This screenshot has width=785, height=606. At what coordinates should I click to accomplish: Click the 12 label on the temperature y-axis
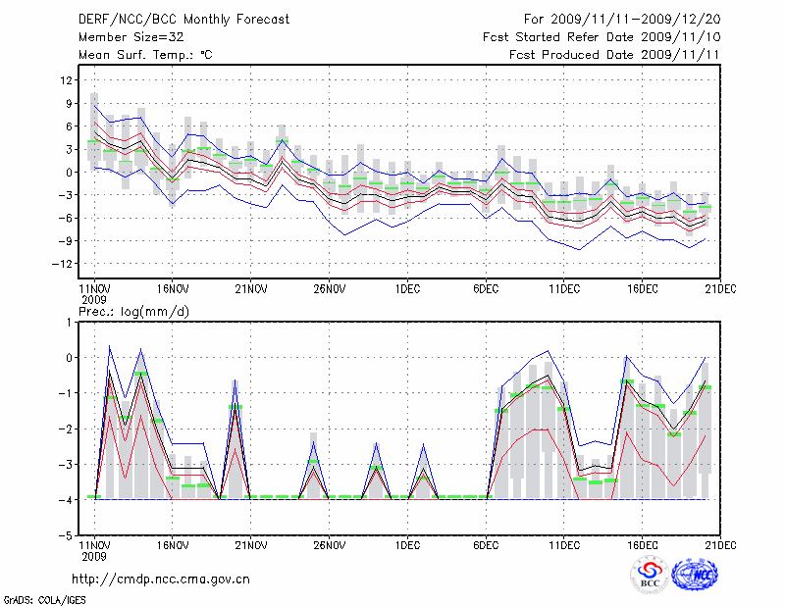click(x=68, y=80)
